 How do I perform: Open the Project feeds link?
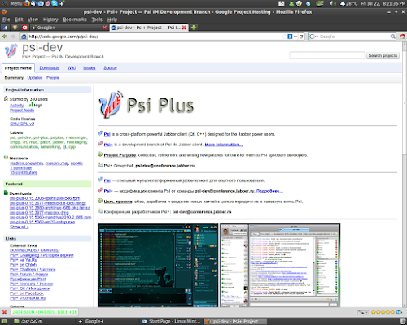[22, 110]
